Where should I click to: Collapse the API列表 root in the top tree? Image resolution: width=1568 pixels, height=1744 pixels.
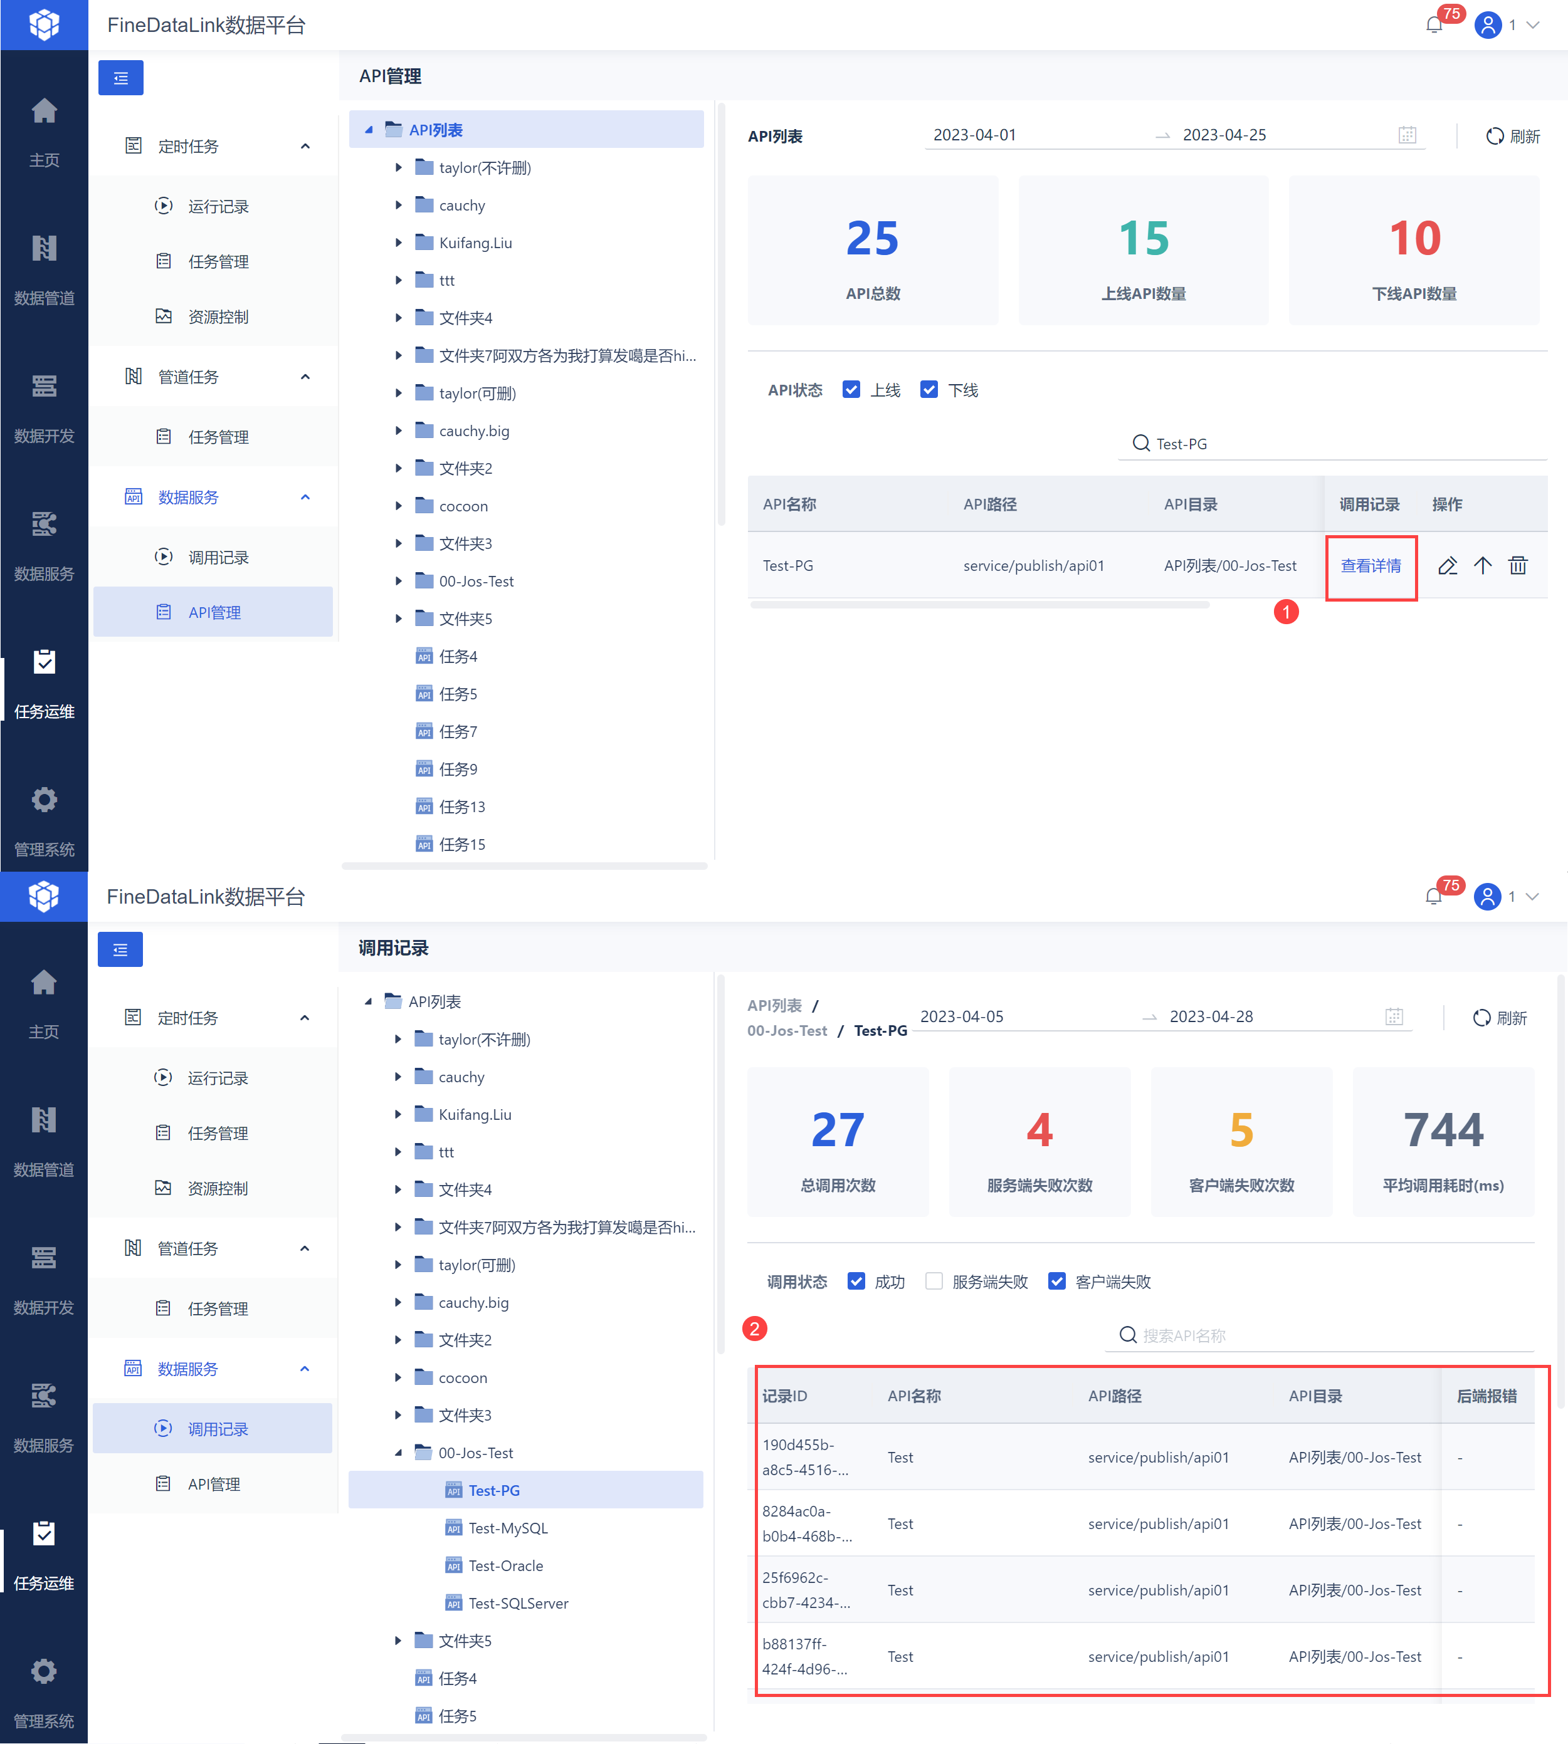pos(369,130)
